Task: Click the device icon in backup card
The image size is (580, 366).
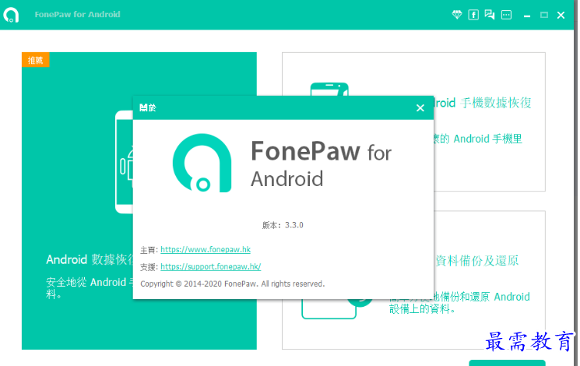Action: (x=329, y=309)
